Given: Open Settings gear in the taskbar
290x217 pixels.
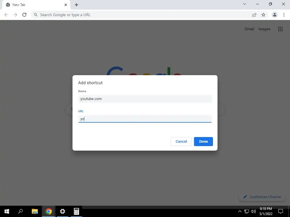Looking at the screenshot, I should pyautogui.click(x=63, y=211).
